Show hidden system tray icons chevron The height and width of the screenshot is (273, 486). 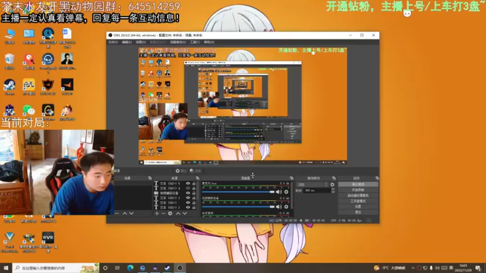click(x=413, y=268)
